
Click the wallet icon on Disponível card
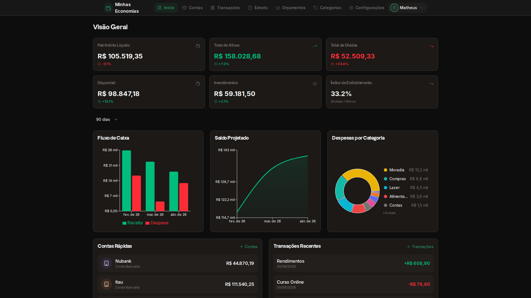pyautogui.click(x=198, y=84)
